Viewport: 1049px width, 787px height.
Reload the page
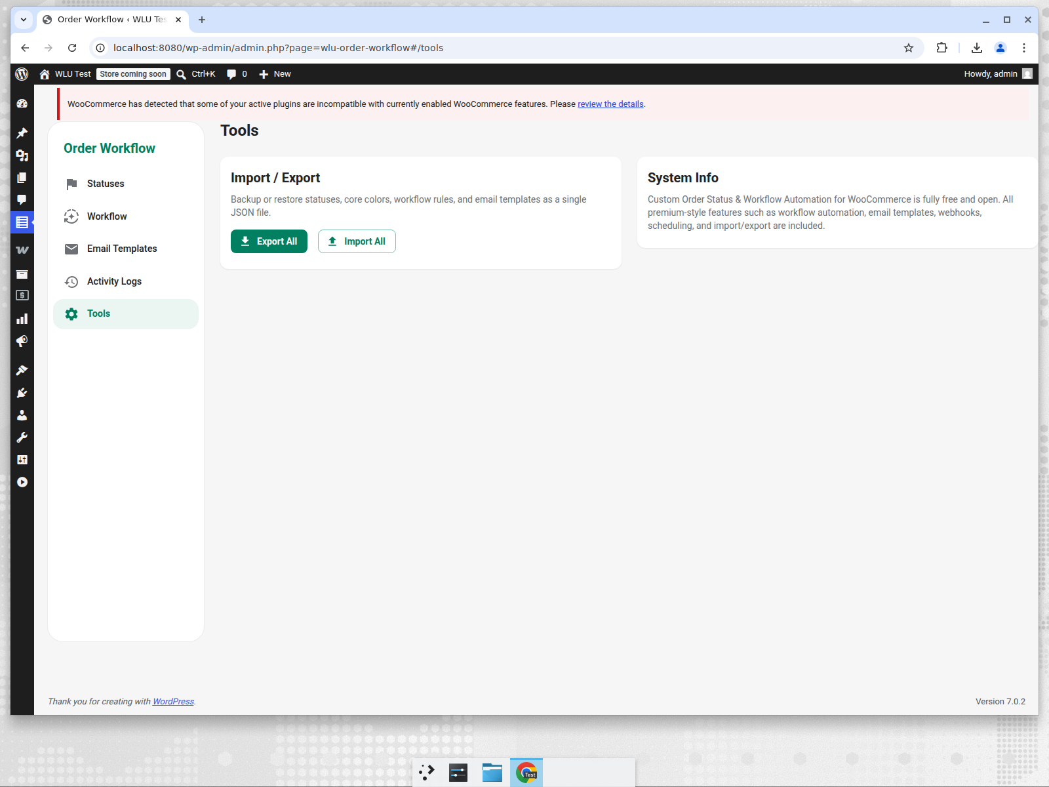72,48
